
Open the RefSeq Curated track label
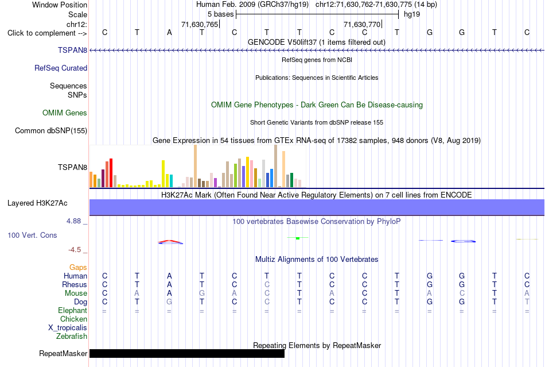coord(60,68)
